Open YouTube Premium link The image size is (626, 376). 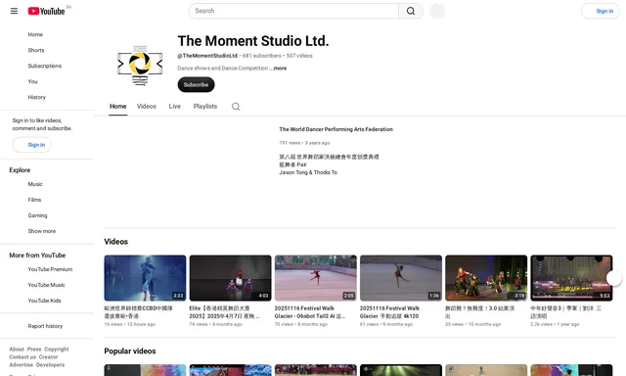click(x=50, y=269)
